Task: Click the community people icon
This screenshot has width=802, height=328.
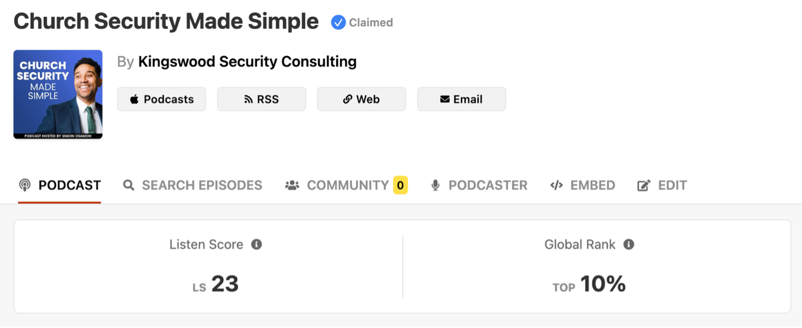Action: [x=292, y=185]
